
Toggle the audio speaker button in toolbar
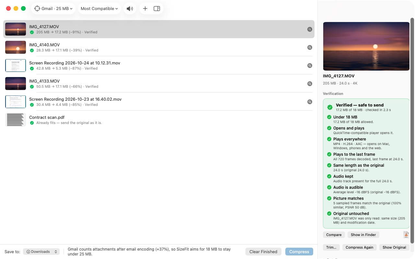(x=130, y=9)
